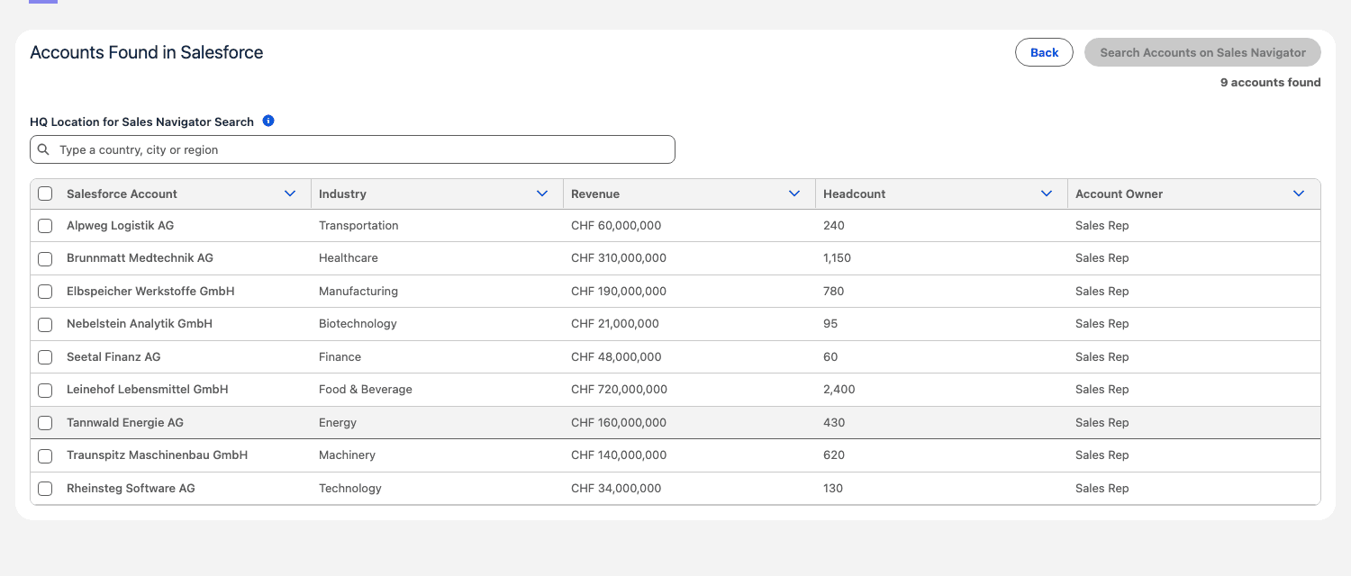Check Leinehof Lebensmittel GmbH row
Viewport: 1351px width, 576px height.
pyautogui.click(x=45, y=390)
